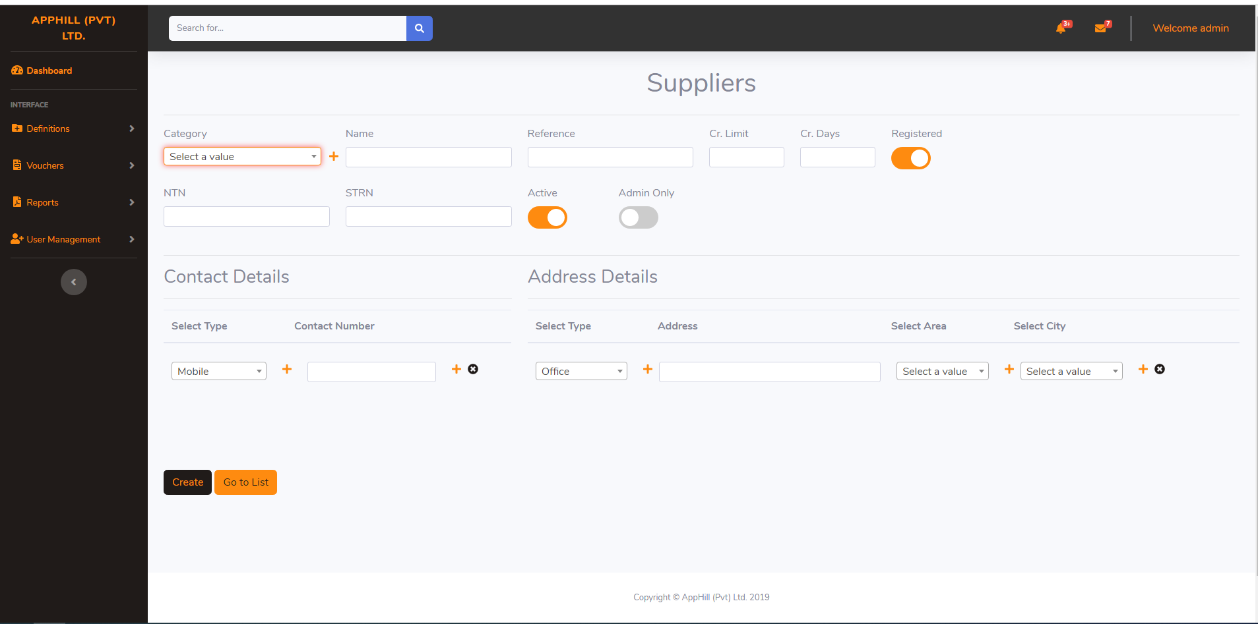The width and height of the screenshot is (1258, 624).
Task: Click the search magnifier button
Action: tap(419, 28)
